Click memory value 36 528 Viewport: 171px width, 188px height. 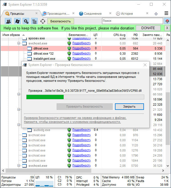[x=157, y=166]
